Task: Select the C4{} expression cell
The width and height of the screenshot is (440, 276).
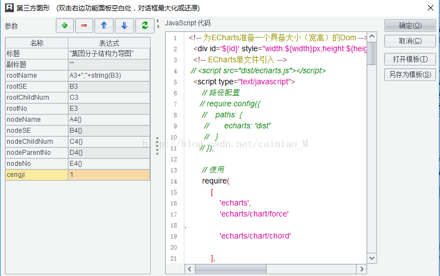Action: (109, 142)
